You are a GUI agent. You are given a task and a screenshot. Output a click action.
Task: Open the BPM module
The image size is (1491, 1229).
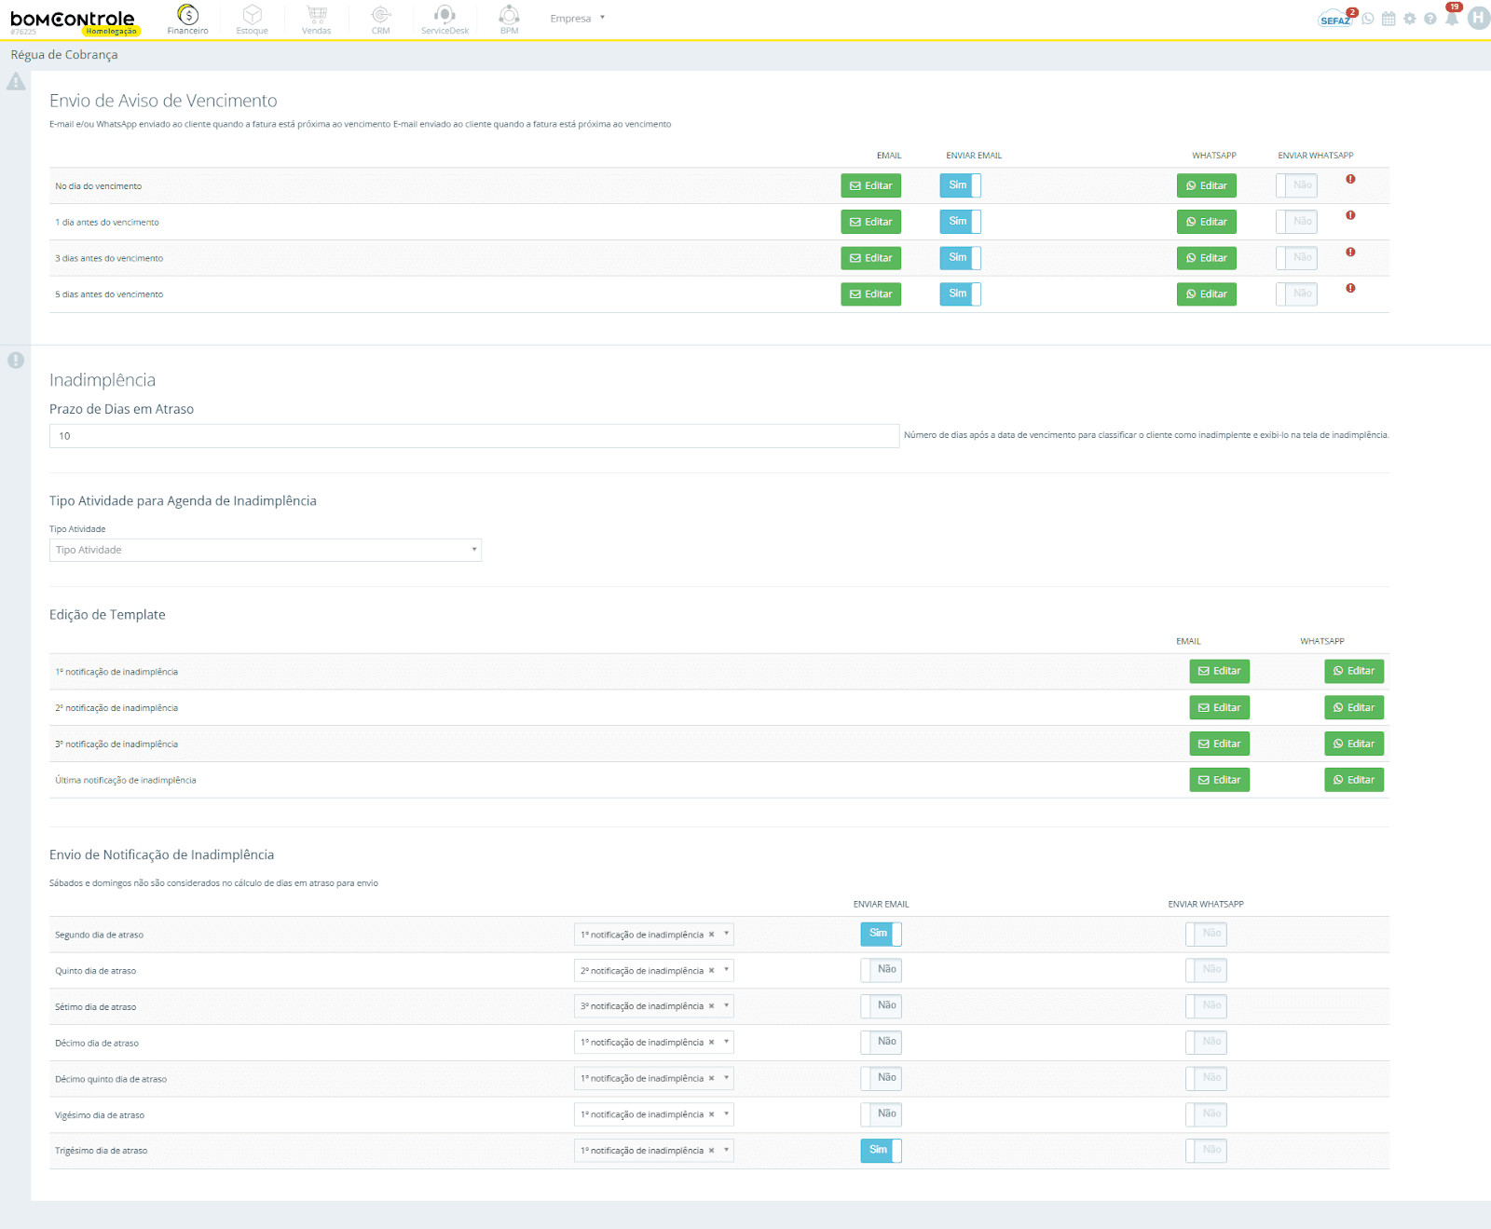509,20
